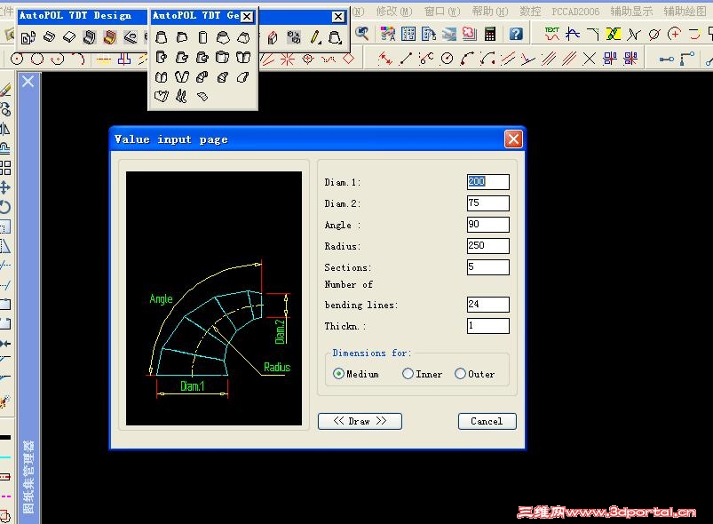Image resolution: width=713 pixels, height=524 pixels.
Task: Select the trousers-shaped icon in the bottom row
Action: [181, 97]
